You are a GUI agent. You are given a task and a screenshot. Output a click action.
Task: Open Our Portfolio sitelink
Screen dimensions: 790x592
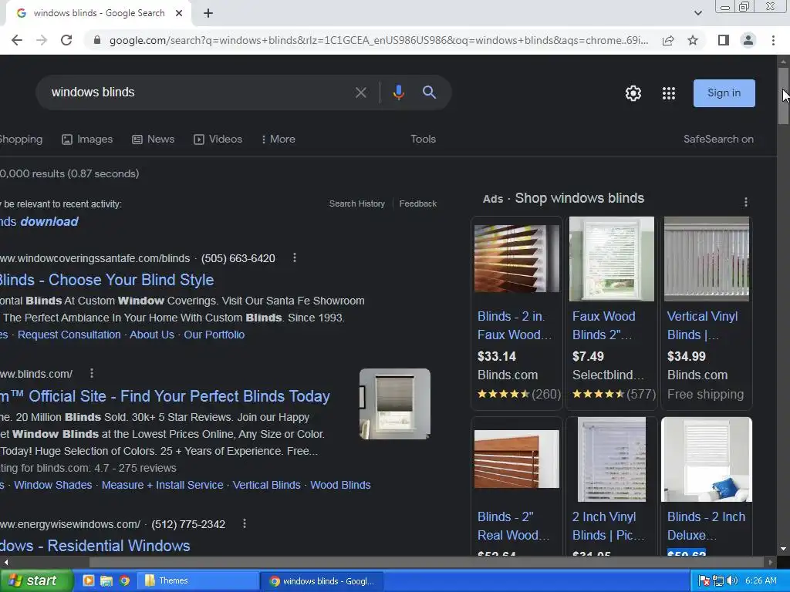tap(214, 335)
